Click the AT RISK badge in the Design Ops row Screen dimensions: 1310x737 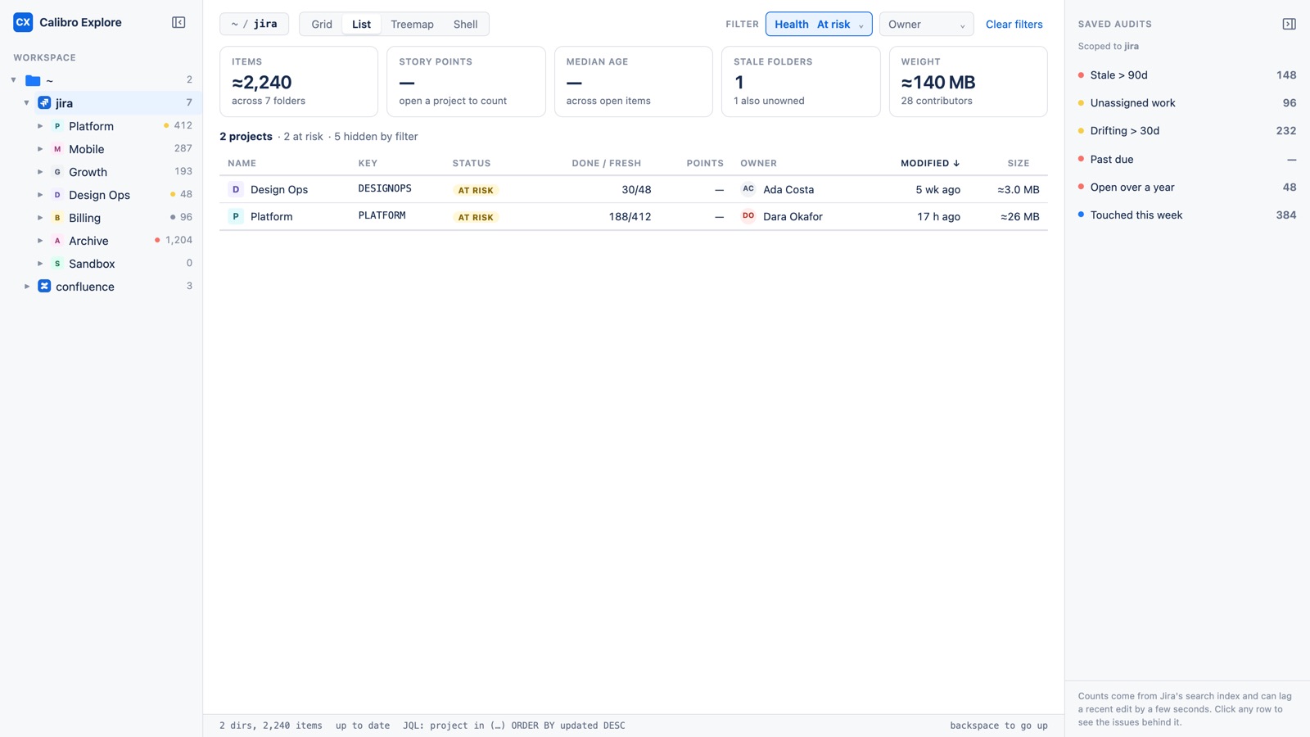coord(476,190)
